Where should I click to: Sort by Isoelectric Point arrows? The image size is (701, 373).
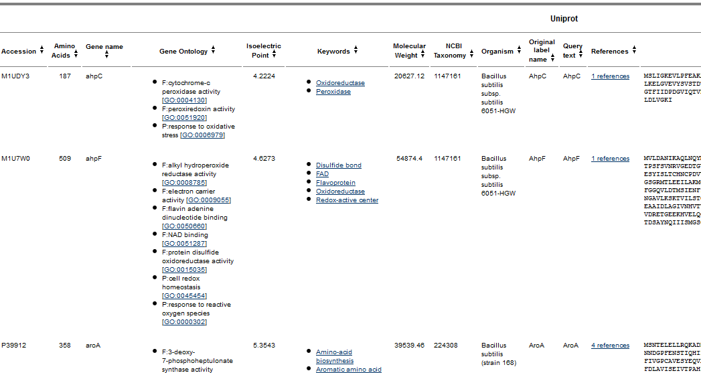pos(274,56)
